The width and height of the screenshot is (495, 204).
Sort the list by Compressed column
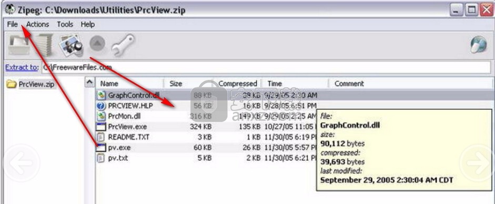pos(237,84)
